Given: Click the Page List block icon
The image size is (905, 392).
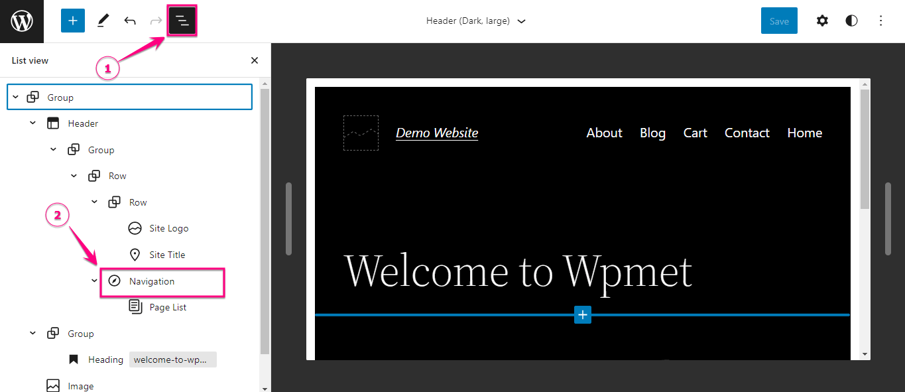Looking at the screenshot, I should 135,307.
